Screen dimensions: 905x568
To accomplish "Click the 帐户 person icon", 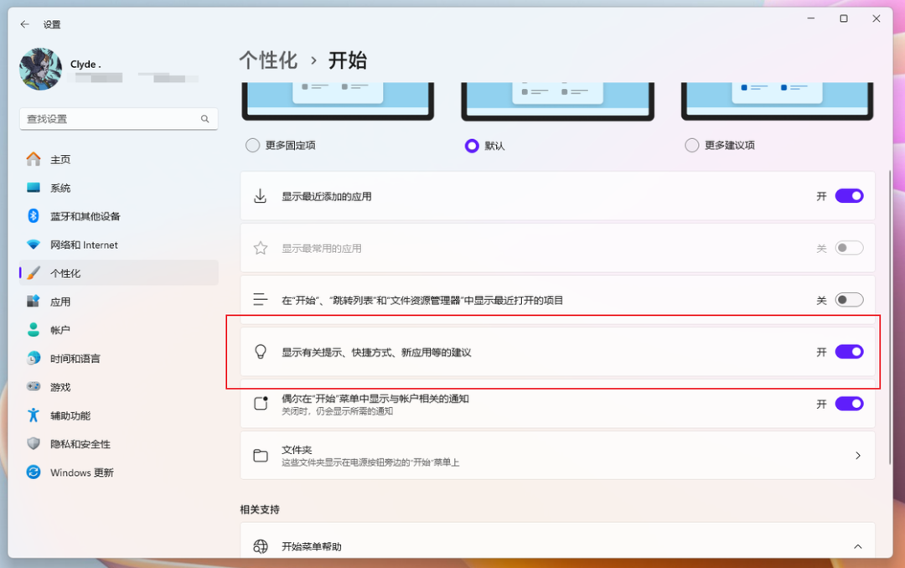I will 34,329.
